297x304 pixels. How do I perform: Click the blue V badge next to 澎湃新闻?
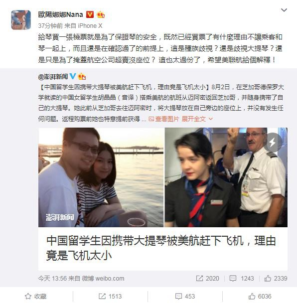pos(73,76)
